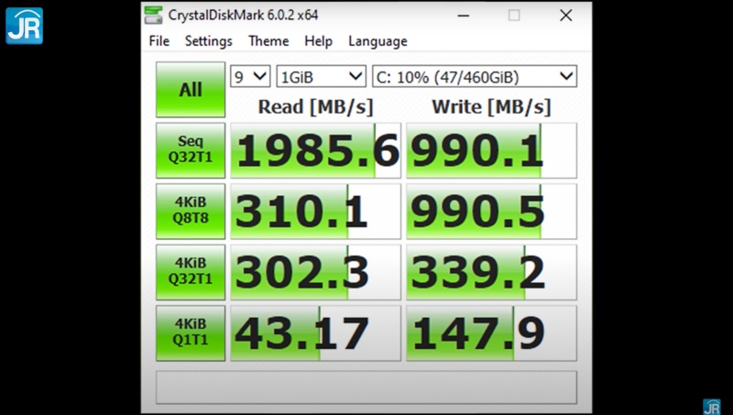Select the 4KiB Q8T8 read value 310.1

pyautogui.click(x=315, y=211)
